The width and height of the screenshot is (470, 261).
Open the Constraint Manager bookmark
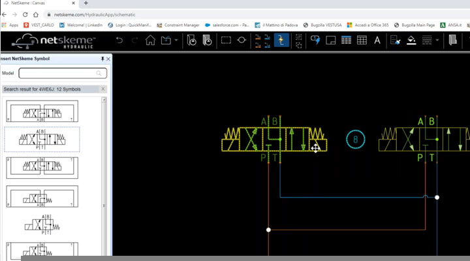click(178, 25)
